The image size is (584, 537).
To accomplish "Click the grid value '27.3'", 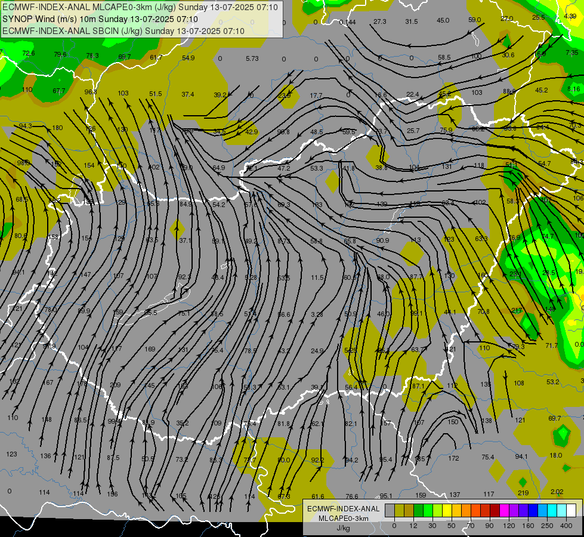I will [379, 21].
